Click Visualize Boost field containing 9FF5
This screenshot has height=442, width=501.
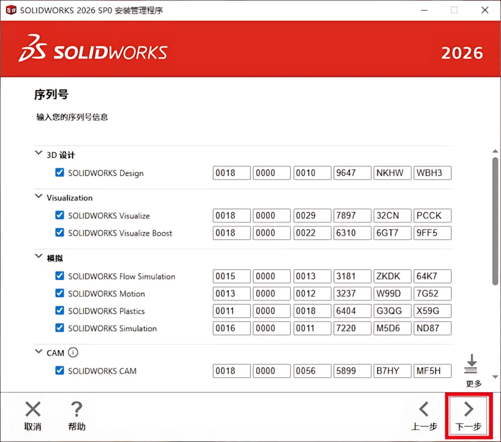coord(432,233)
